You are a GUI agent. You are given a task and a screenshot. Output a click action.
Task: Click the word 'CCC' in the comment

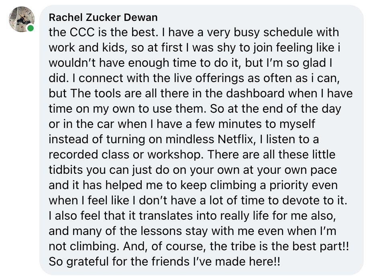click(x=82, y=32)
